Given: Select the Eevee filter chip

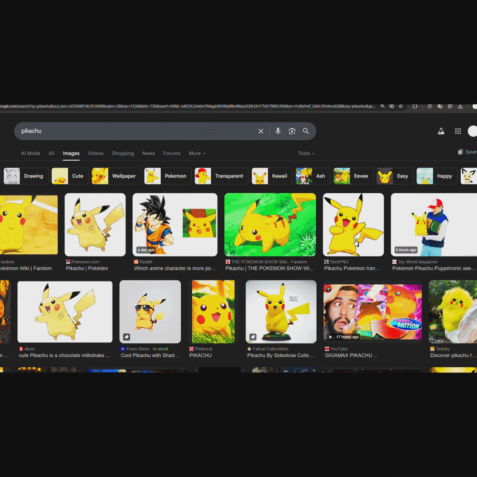Looking at the screenshot, I should (353, 176).
